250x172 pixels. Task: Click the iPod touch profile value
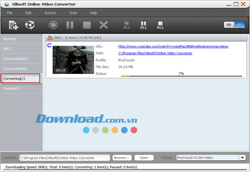pyautogui.click(x=126, y=60)
